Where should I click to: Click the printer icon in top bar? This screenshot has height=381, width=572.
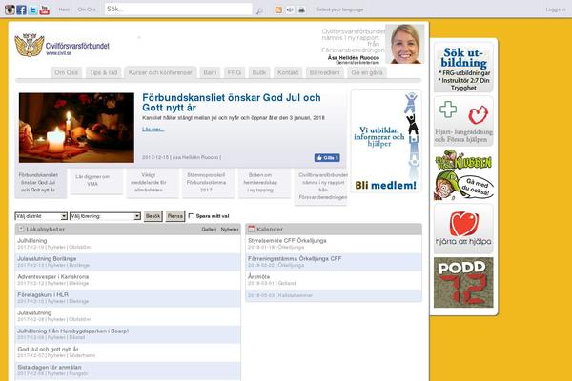[301, 10]
